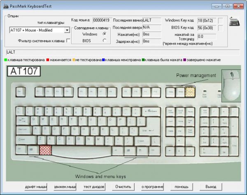Click the Windows Key код value 18 (0x12)

[207, 21]
